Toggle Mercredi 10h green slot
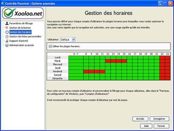174x131 pixels. 97,64
